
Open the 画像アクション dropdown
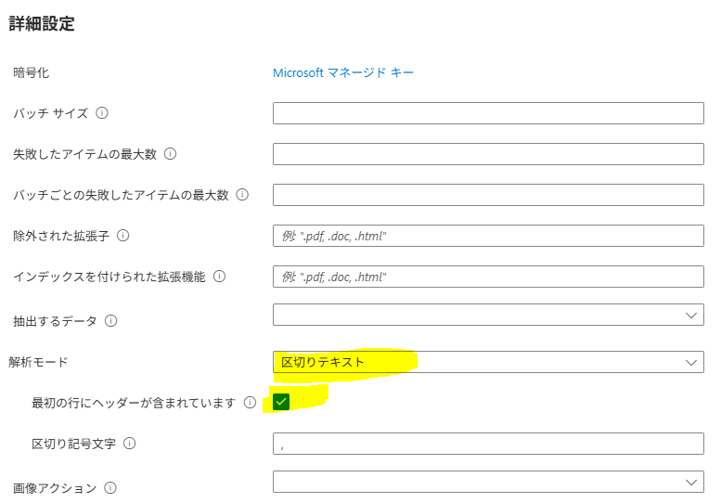pos(488,482)
